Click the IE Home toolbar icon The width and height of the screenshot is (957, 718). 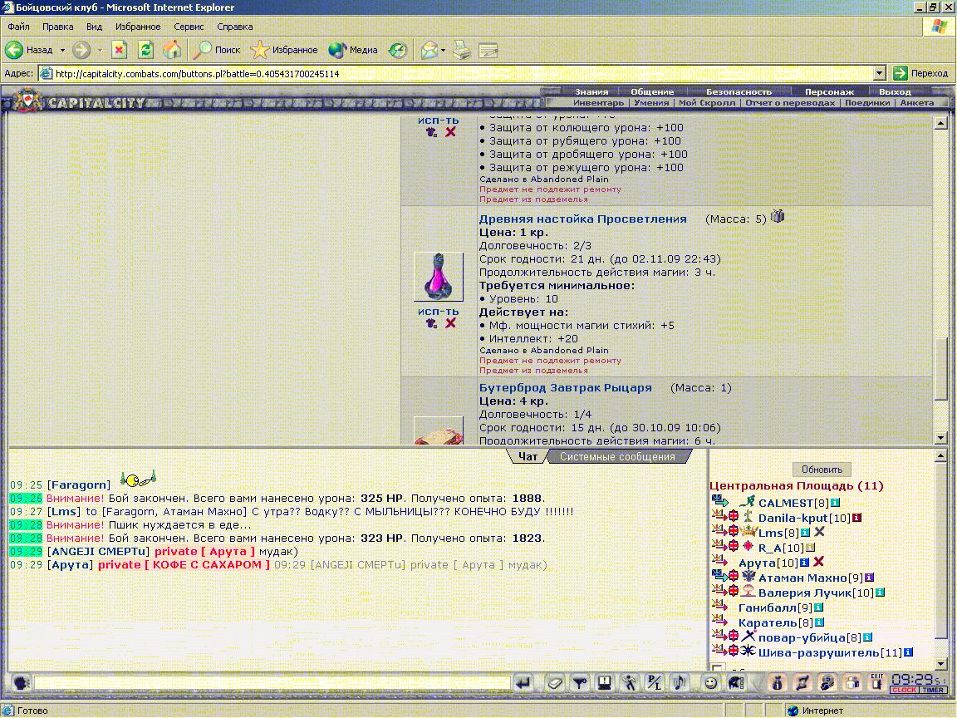(x=172, y=50)
